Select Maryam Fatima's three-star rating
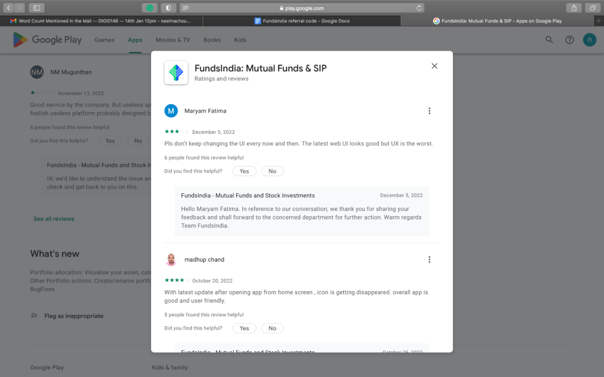 pyautogui.click(x=177, y=132)
